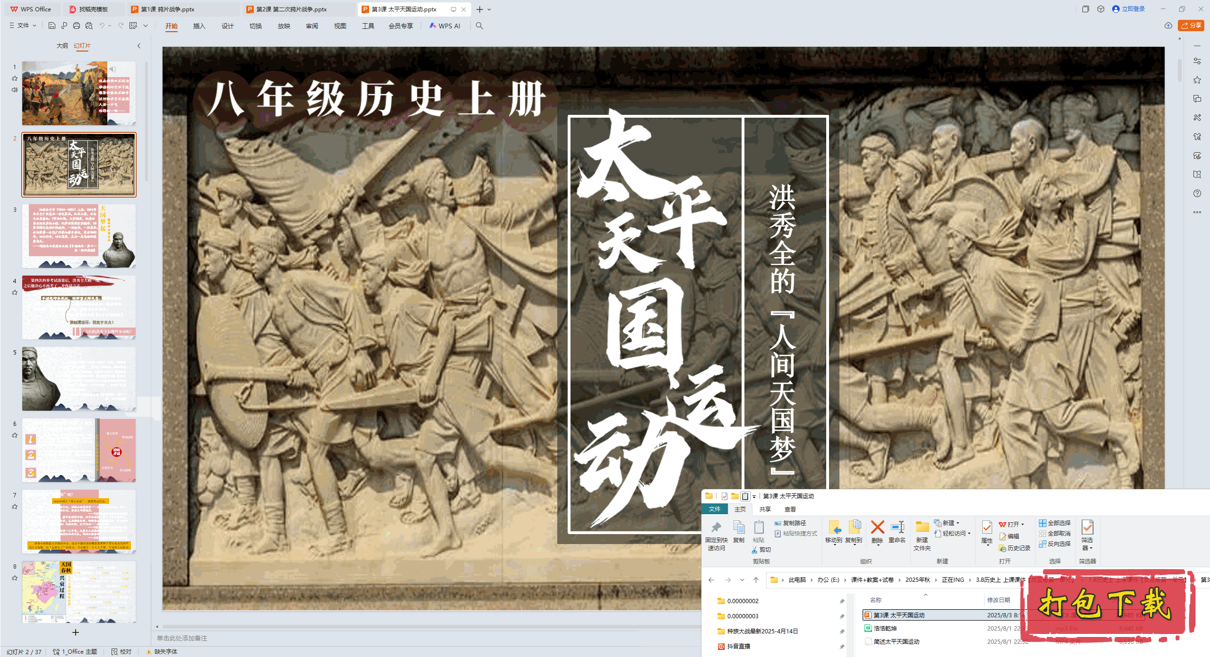
Task: Click the Missing fonts status bar notice
Action: [162, 652]
